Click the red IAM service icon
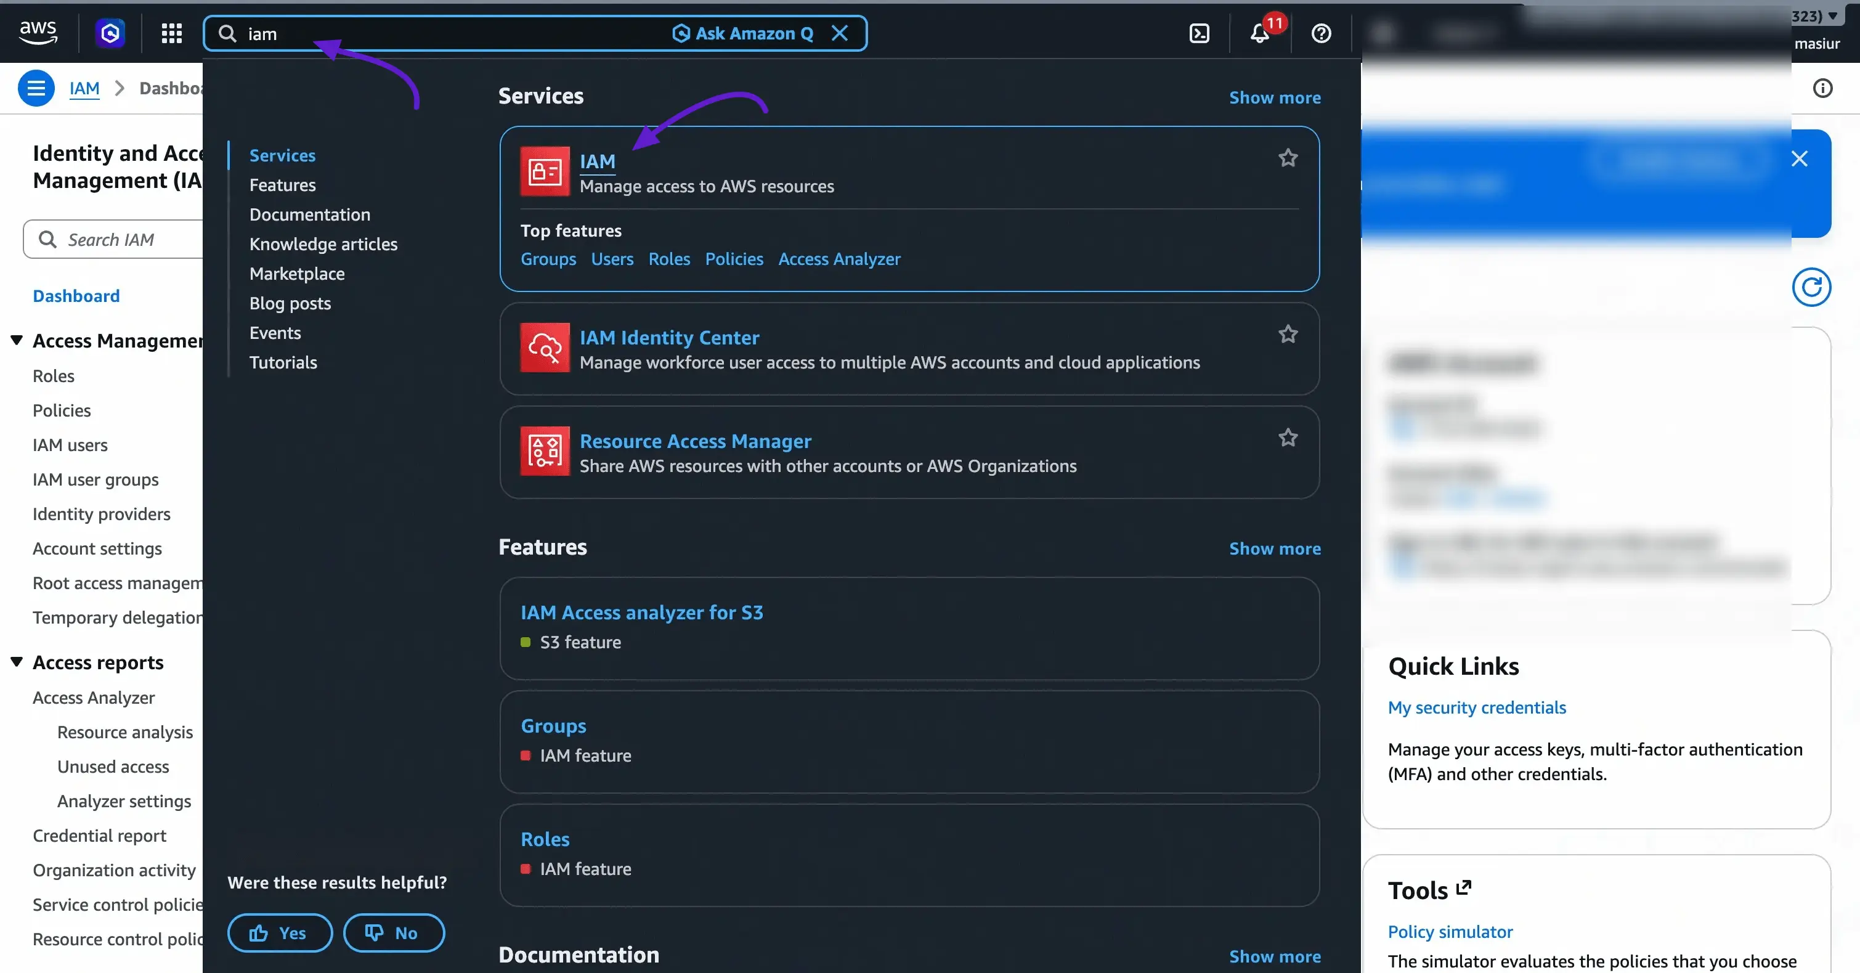1860x973 pixels. pyautogui.click(x=545, y=171)
